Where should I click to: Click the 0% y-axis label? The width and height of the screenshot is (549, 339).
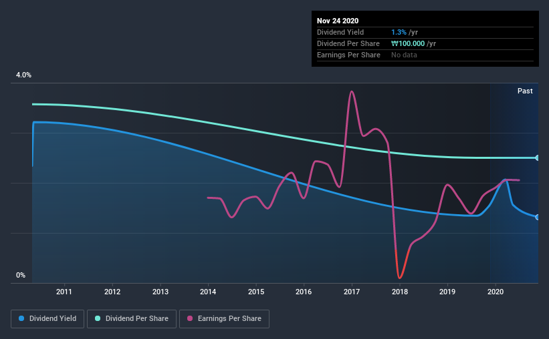pyautogui.click(x=21, y=276)
